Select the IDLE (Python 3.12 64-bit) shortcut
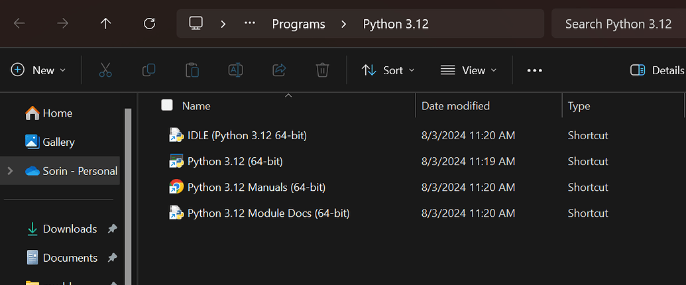Viewport: 686px width, 285px height. [x=247, y=136]
